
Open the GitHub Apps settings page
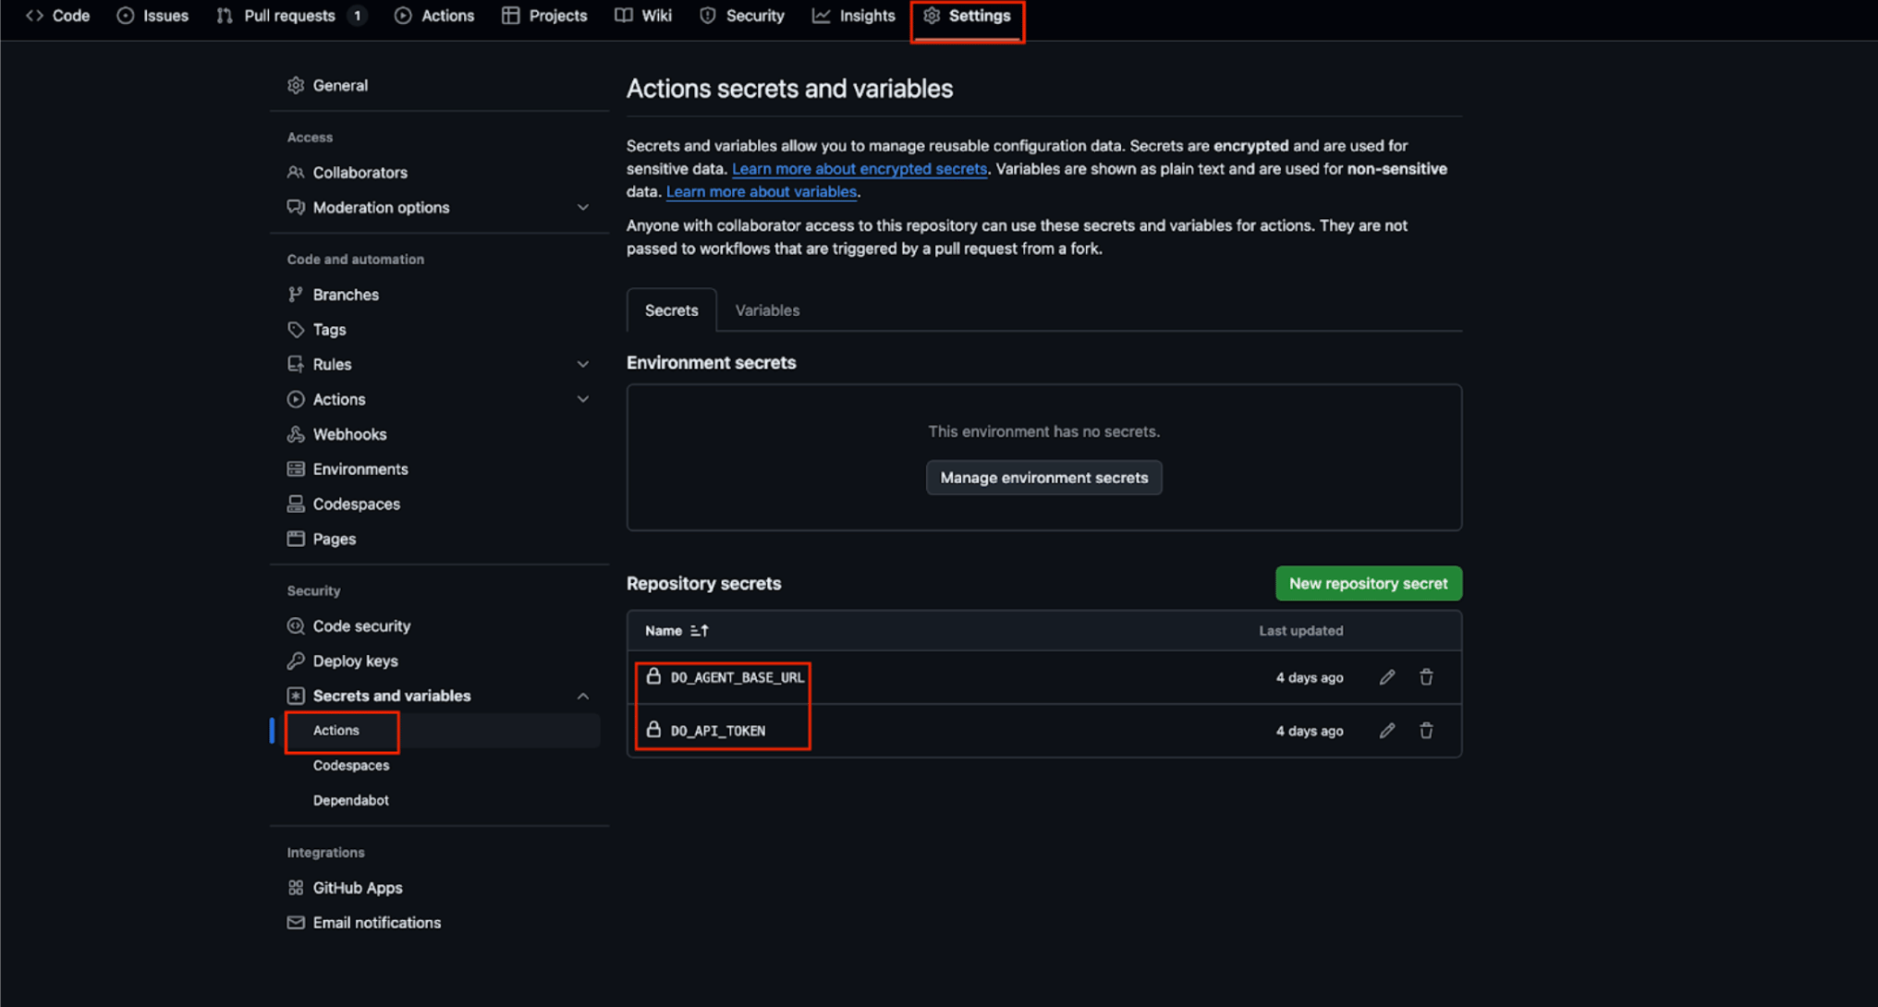coord(358,888)
